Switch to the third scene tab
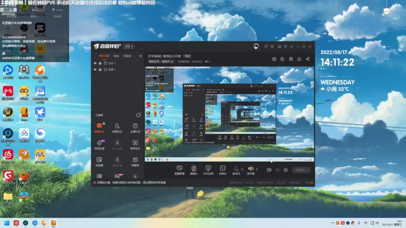406x228 pixels. (x=127, y=56)
